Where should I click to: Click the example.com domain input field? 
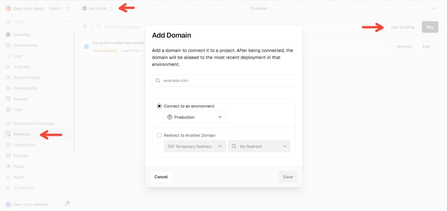coord(224,80)
